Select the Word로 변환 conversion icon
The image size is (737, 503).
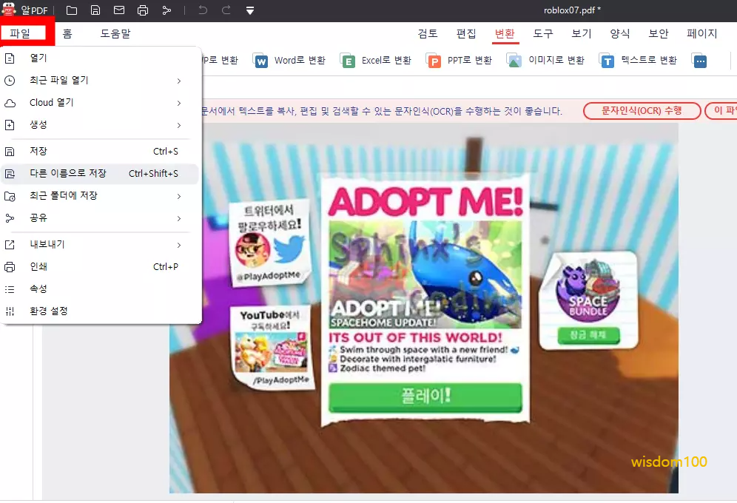click(260, 61)
